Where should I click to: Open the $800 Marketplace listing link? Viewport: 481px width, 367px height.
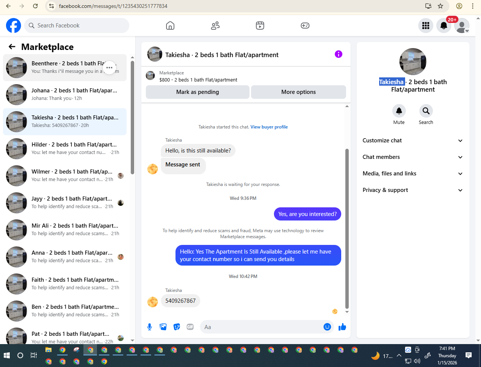[198, 80]
